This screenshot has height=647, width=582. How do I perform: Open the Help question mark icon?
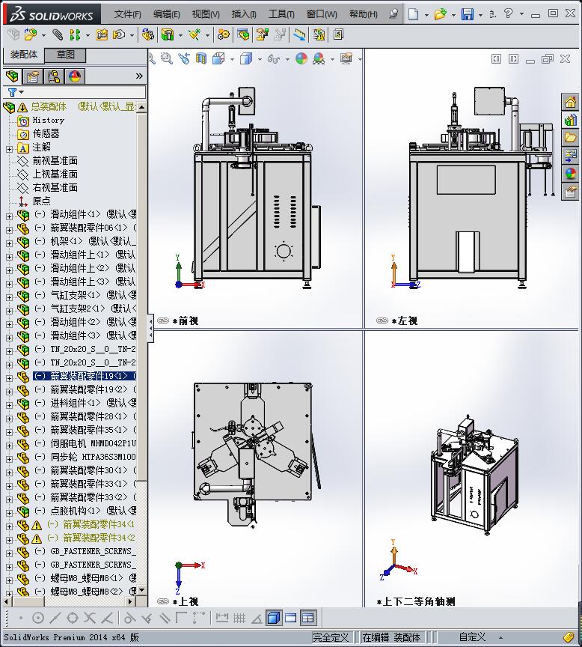508,13
